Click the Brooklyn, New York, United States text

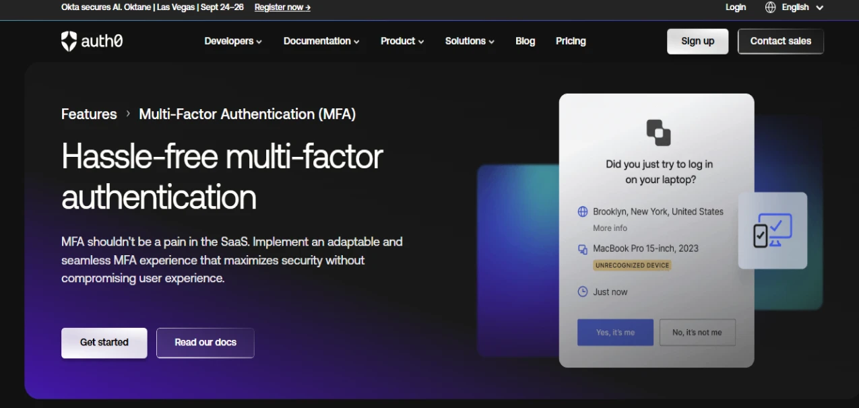(658, 211)
